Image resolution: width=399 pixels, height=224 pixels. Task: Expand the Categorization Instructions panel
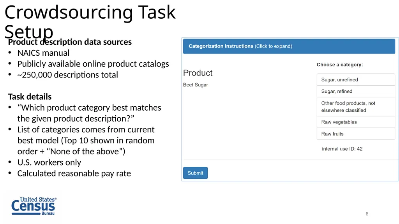point(289,46)
